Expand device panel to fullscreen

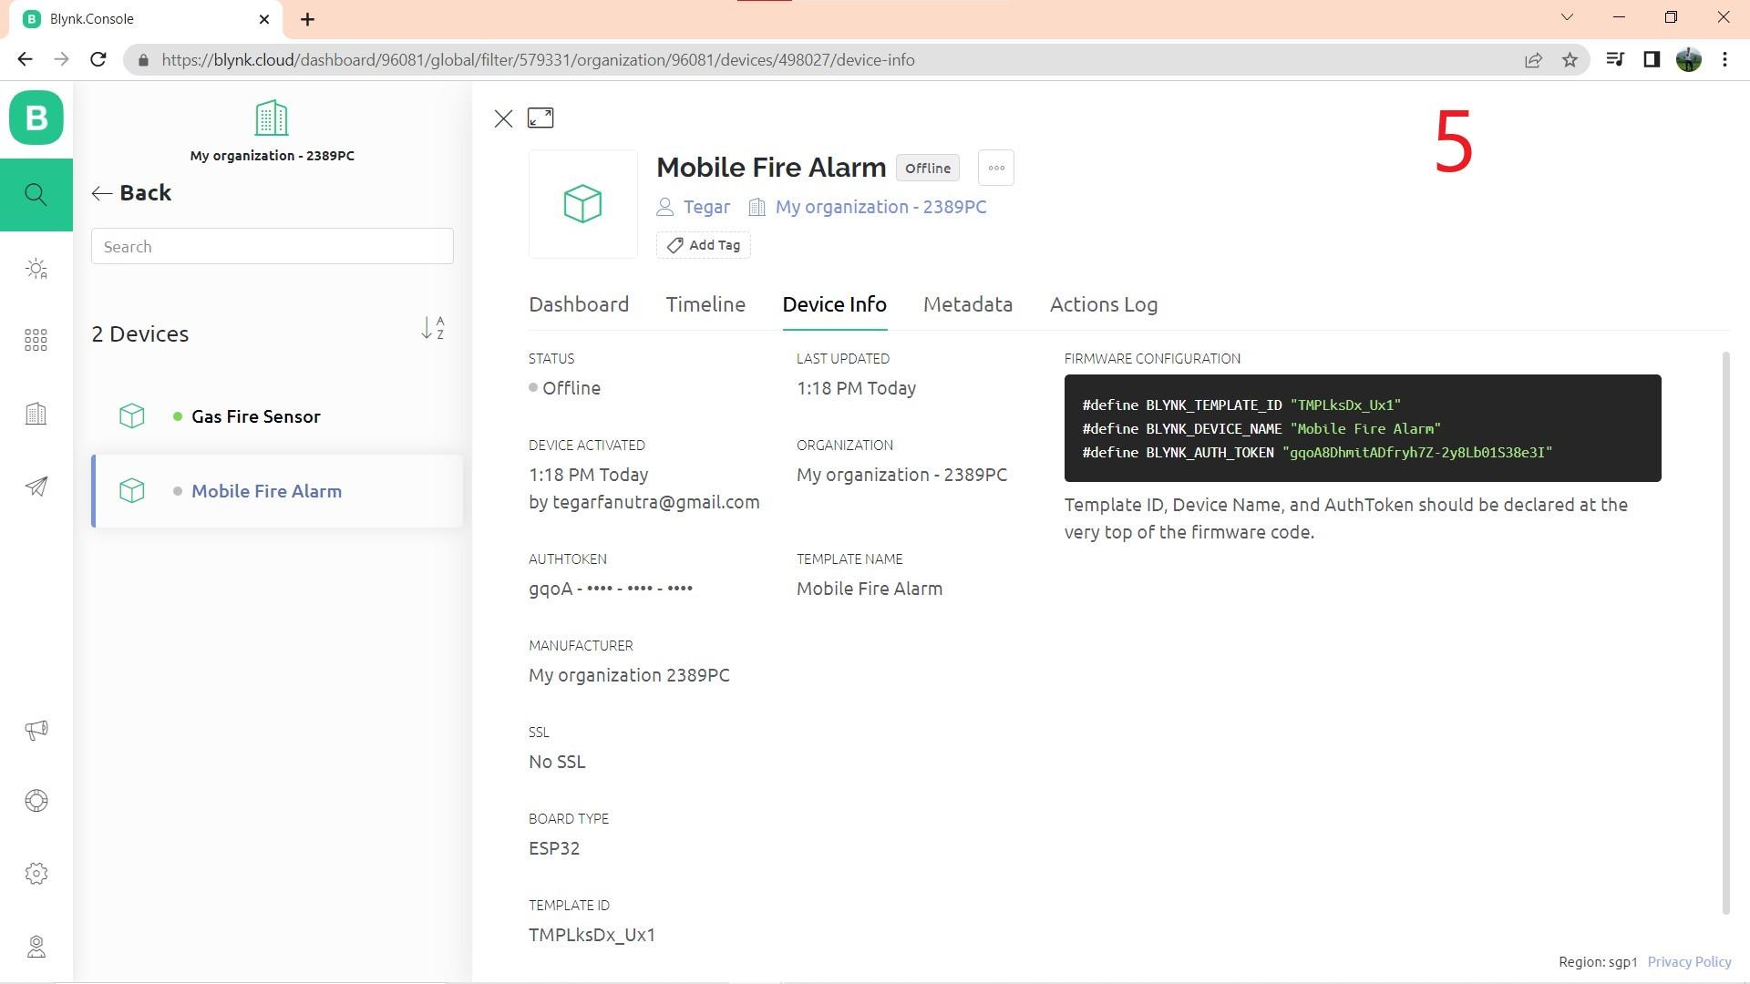540,118
